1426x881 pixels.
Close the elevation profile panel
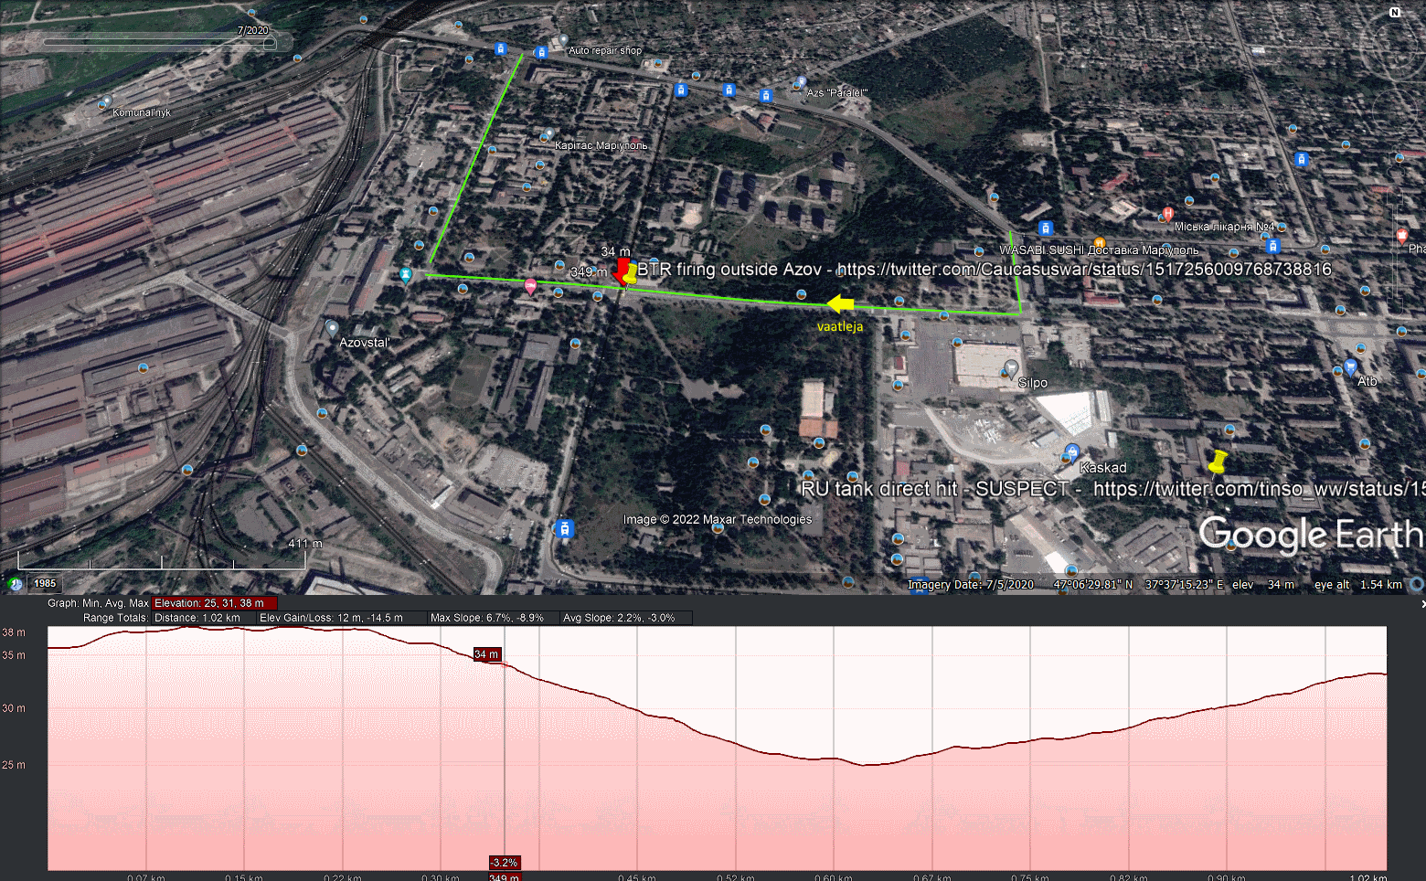pyautogui.click(x=1421, y=604)
